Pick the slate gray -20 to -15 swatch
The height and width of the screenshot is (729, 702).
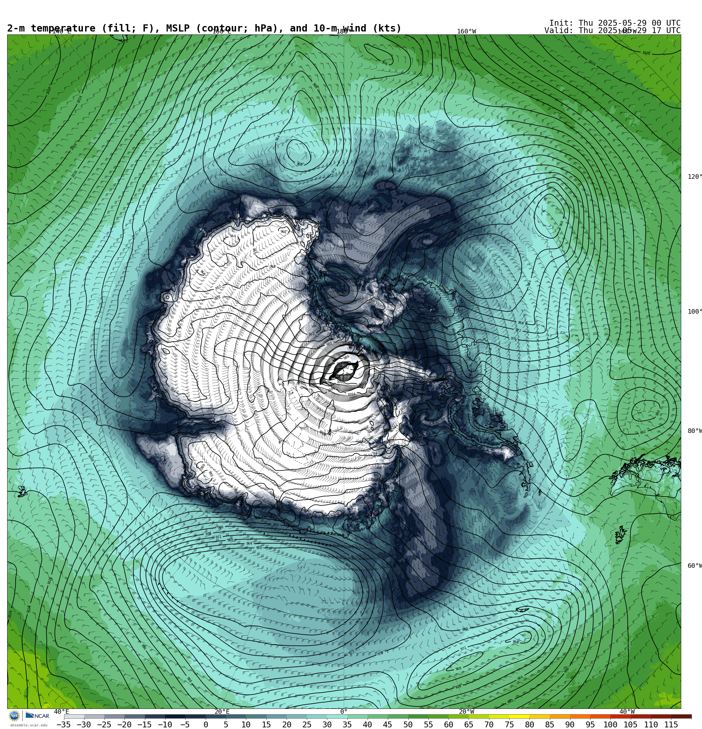135,716
